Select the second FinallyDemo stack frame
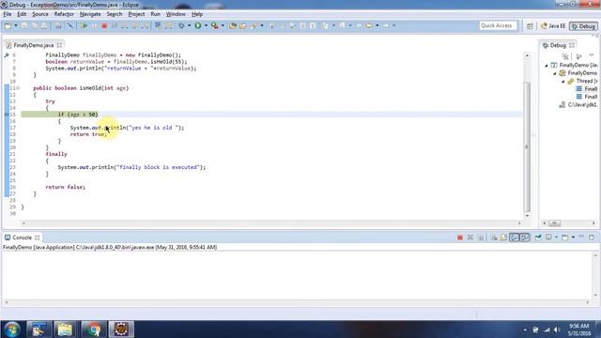 coord(587,97)
